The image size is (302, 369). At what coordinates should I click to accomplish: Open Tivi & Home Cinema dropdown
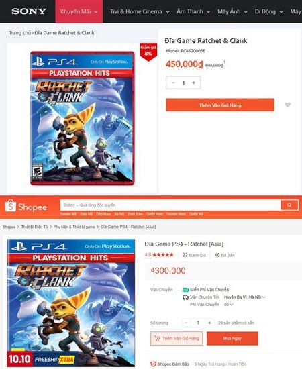click(140, 11)
